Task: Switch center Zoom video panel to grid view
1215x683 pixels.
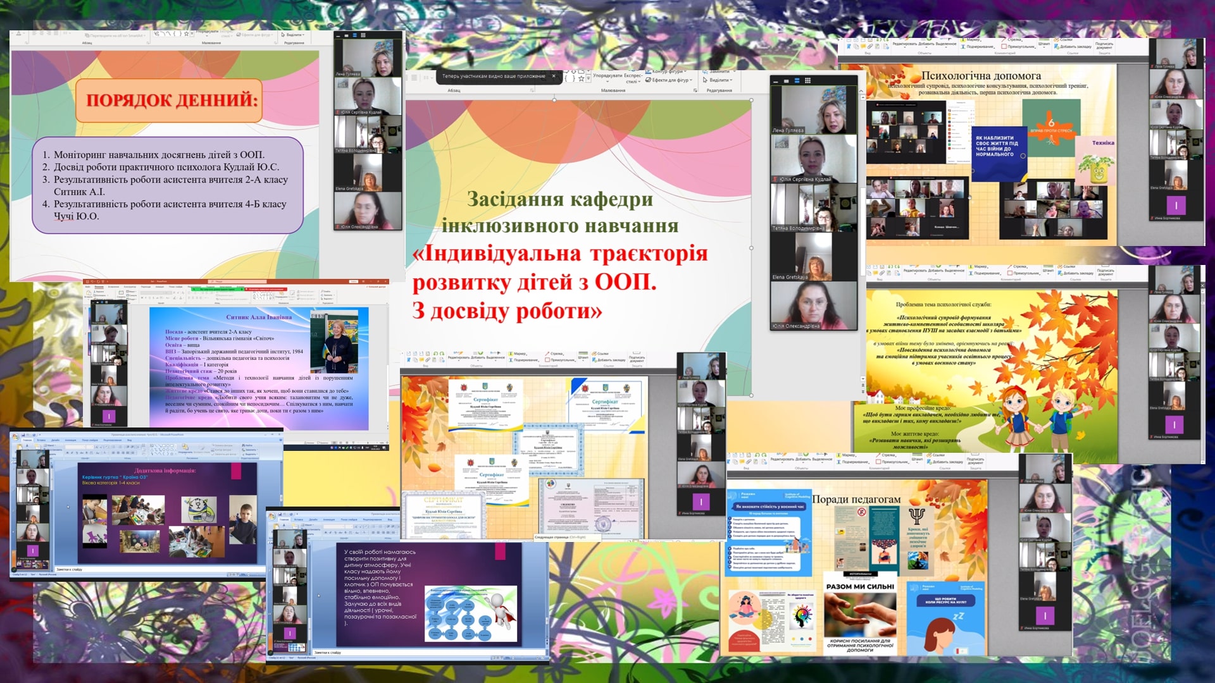Action: pyautogui.click(x=807, y=81)
